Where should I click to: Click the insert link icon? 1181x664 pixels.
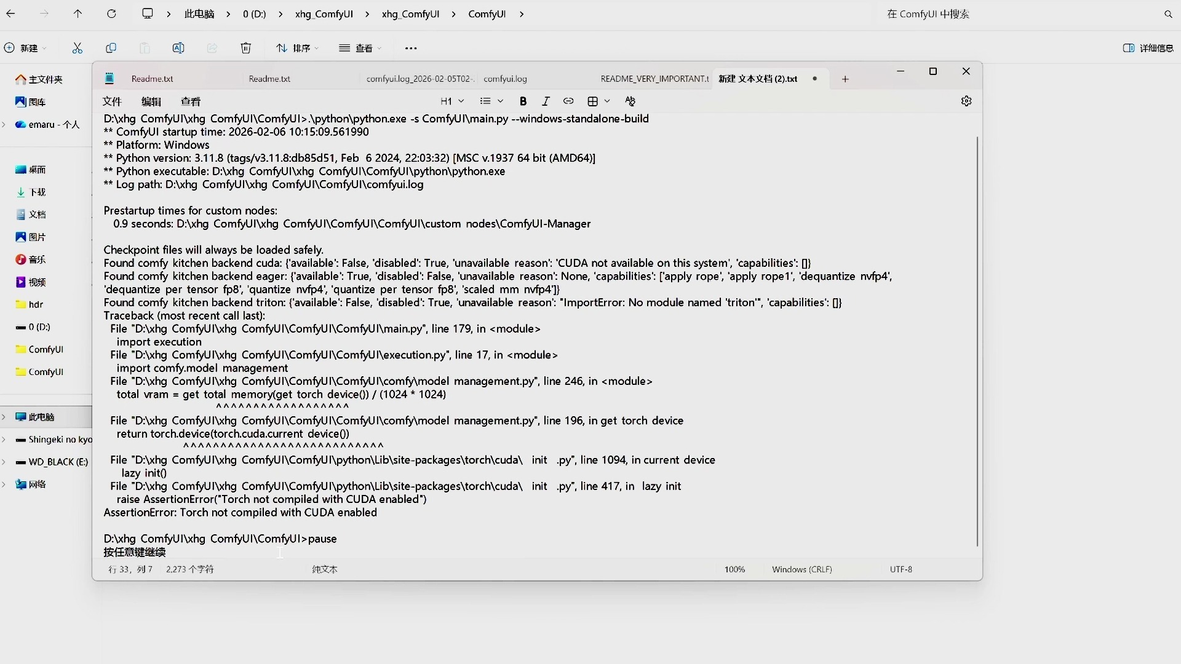pyautogui.click(x=568, y=101)
